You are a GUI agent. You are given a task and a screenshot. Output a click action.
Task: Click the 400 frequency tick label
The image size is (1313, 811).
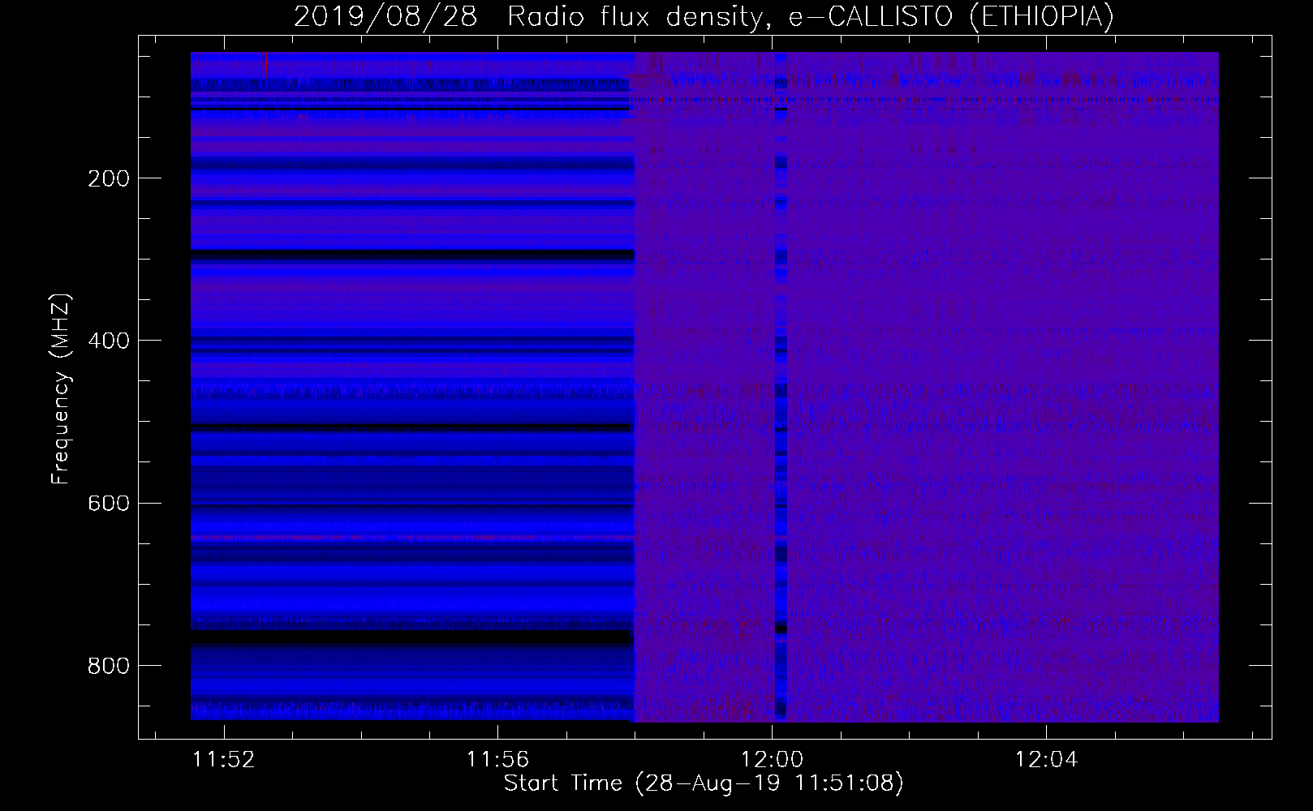108,341
